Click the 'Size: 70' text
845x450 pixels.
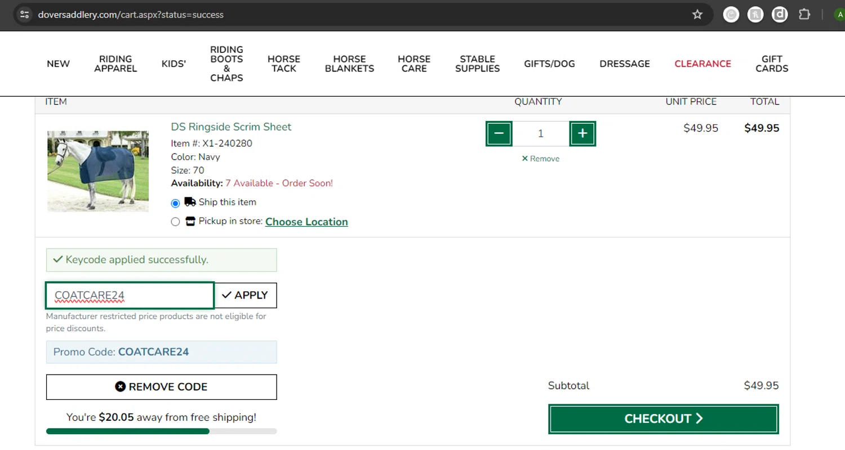click(188, 170)
